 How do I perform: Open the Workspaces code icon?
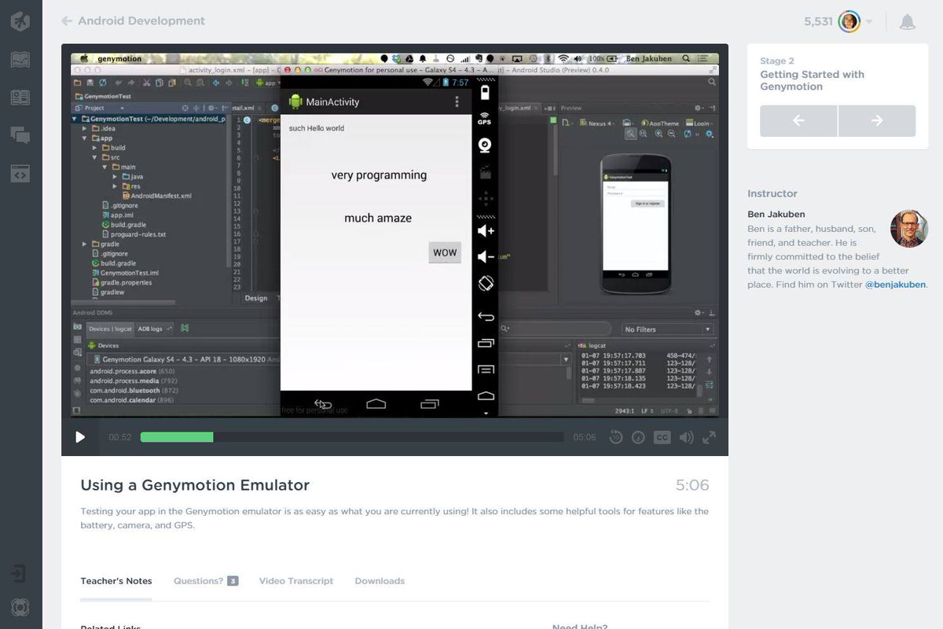tap(20, 174)
